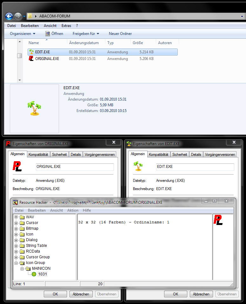Click the folder icon in address bar

tap(30, 16)
